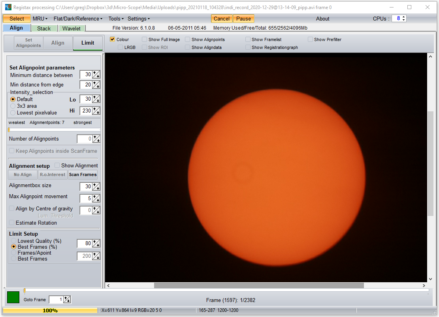Select Default intensity selection radio
Viewport: 439px width, 317px height.
(13, 99)
